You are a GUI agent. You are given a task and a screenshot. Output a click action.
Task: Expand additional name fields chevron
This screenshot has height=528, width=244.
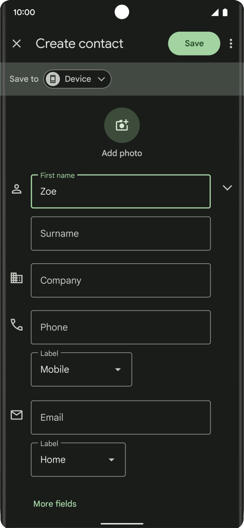pos(227,188)
